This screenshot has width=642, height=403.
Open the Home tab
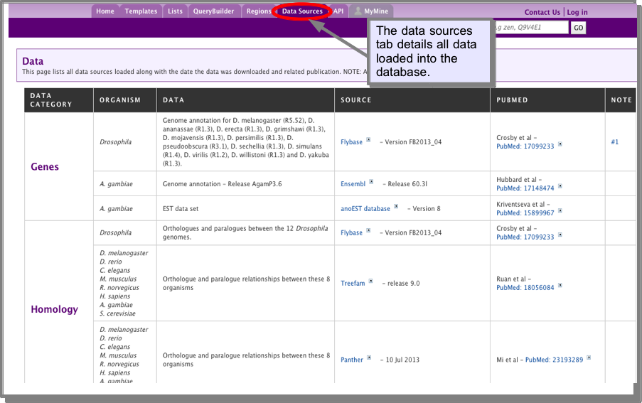(x=105, y=11)
